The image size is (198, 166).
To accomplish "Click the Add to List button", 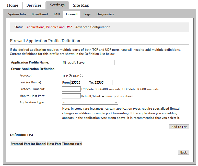I will 179,127.
